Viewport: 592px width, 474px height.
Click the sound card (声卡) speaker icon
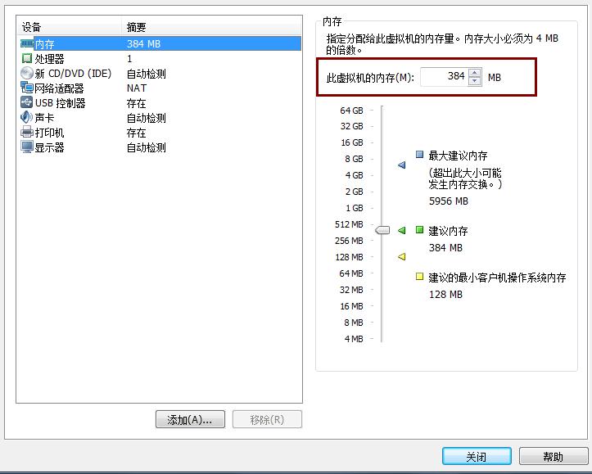tap(26, 117)
